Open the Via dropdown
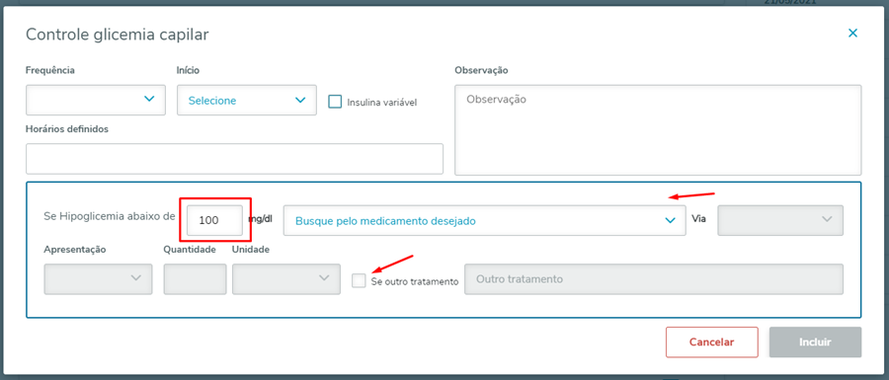889x380 pixels. tap(780, 220)
